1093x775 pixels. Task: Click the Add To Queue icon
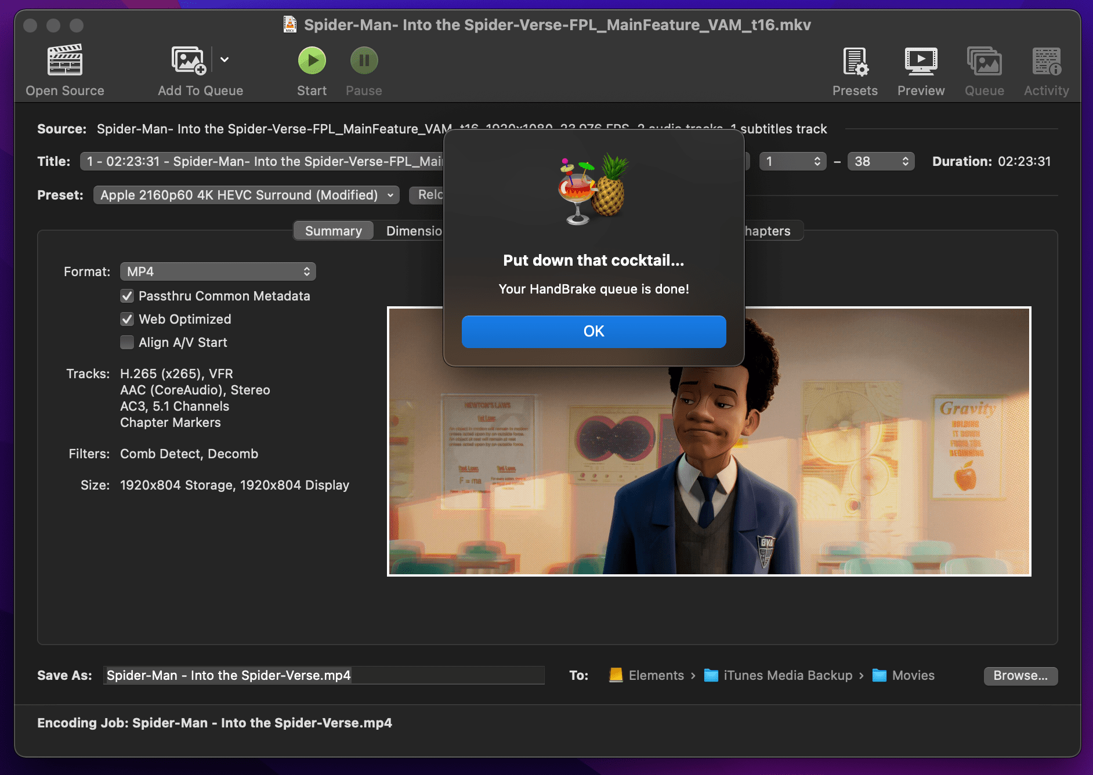[189, 60]
